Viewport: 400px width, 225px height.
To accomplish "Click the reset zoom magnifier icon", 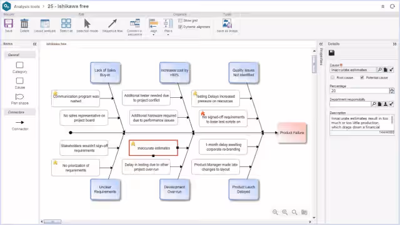I will (294, 212).
